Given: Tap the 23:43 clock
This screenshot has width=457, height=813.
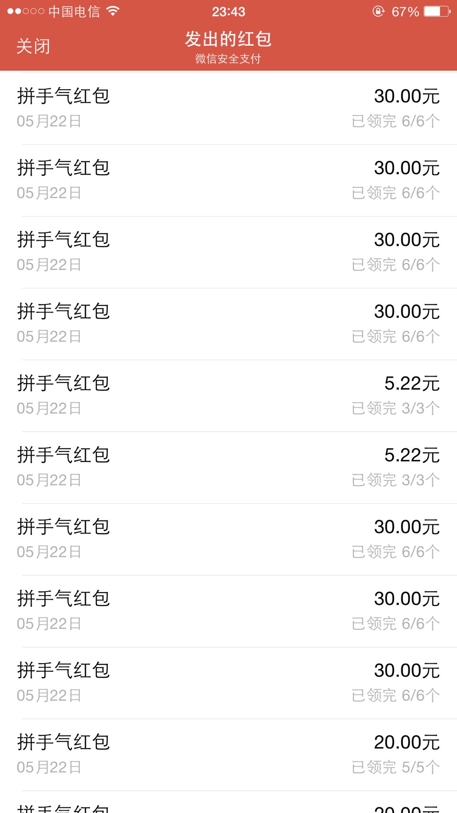Looking at the screenshot, I should click(x=228, y=11).
